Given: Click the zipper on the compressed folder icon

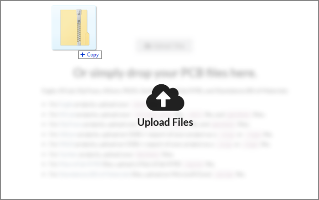Looking at the screenshot, I should [79, 27].
